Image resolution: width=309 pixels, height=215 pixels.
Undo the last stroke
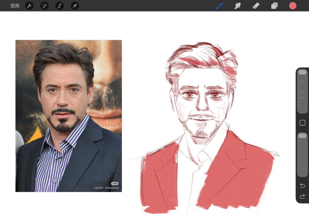[x=302, y=186]
